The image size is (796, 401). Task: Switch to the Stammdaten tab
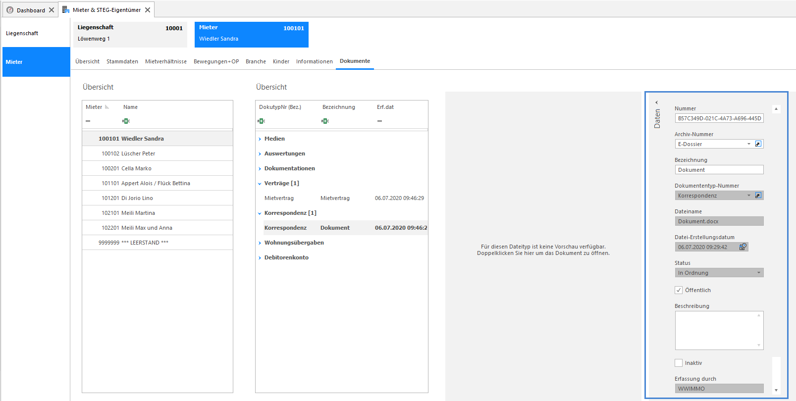122,61
